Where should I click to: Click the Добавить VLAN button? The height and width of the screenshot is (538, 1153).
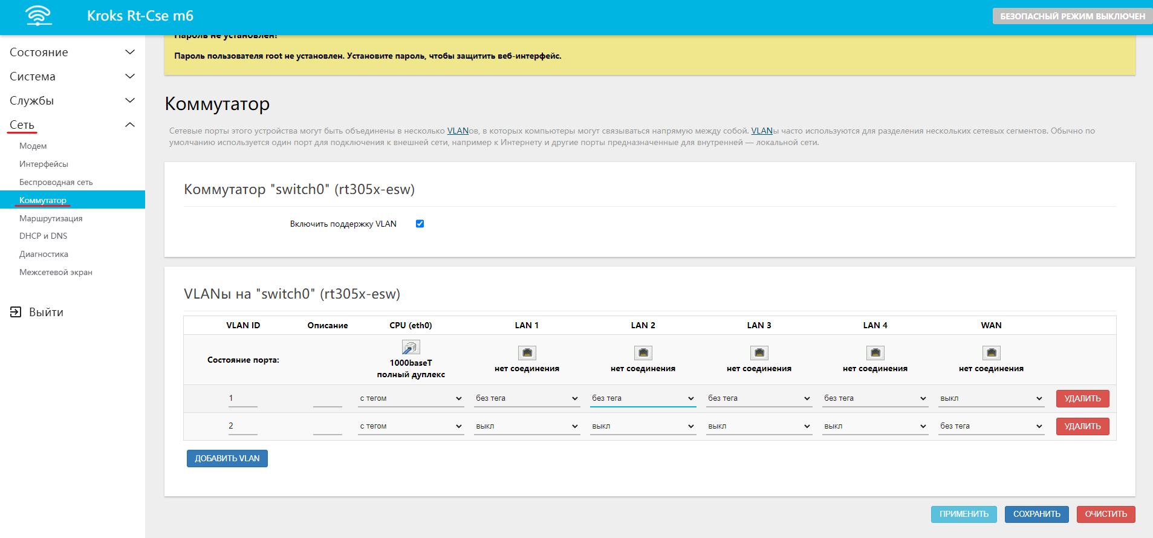coord(227,458)
